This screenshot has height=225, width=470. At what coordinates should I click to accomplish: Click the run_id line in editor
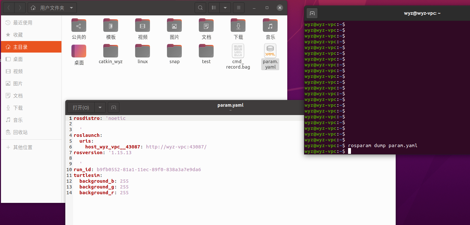point(137,170)
